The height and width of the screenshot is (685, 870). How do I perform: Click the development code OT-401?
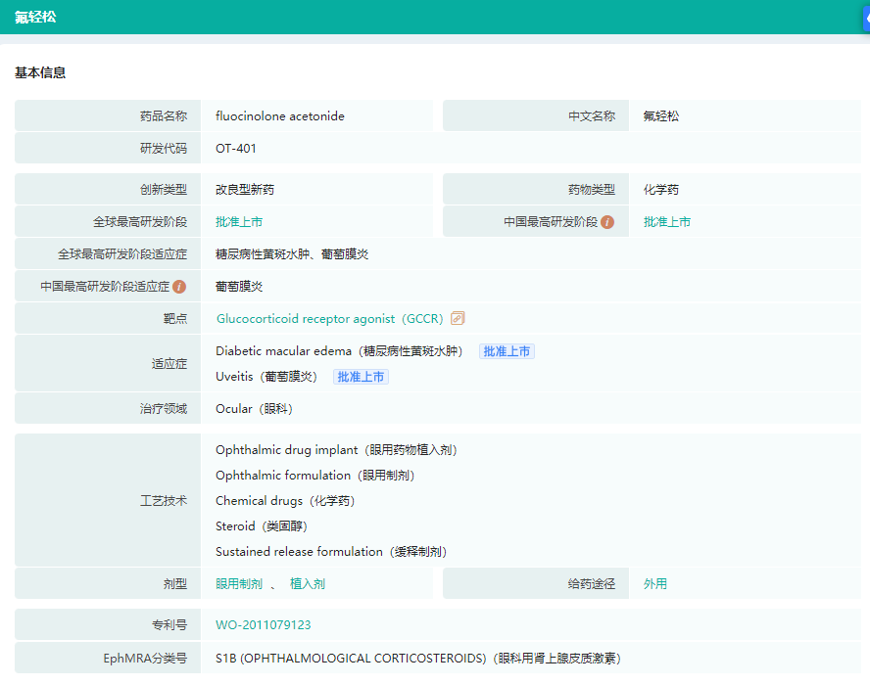236,149
